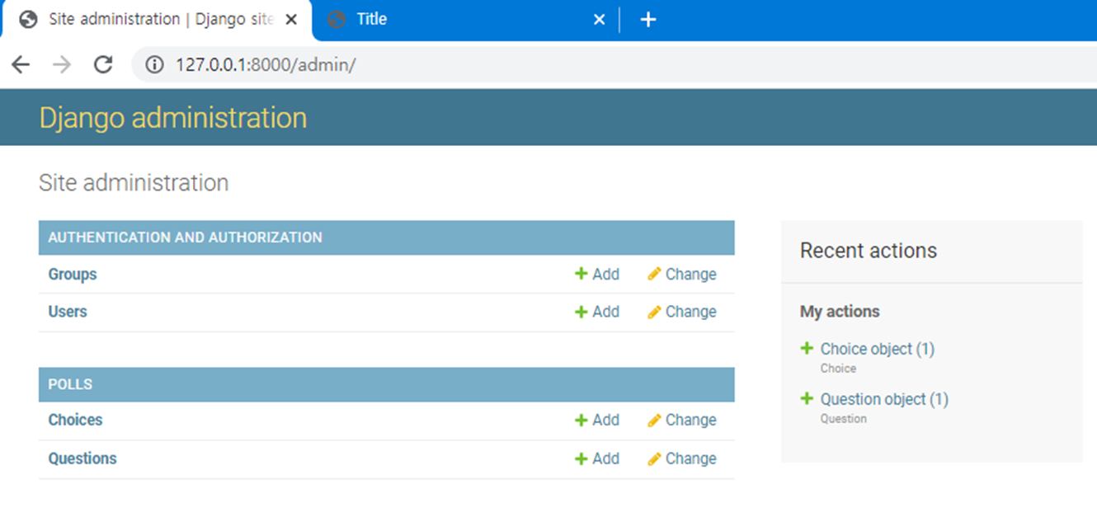Screen dimensions: 1097x531
Task: Open the Polls section header
Action: pyautogui.click(x=70, y=384)
